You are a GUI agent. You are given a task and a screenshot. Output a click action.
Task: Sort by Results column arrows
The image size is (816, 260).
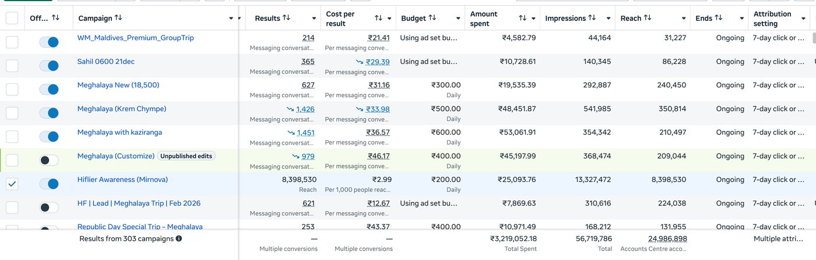(x=286, y=18)
